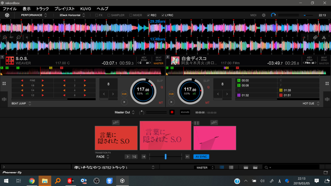
Task: Open the ヘルプ menu
Action: coord(102,9)
